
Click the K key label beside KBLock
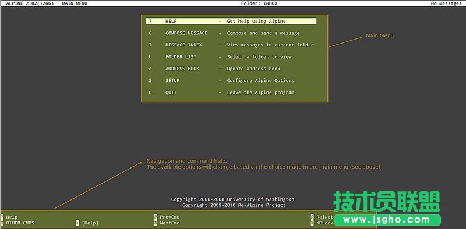(x=312, y=223)
